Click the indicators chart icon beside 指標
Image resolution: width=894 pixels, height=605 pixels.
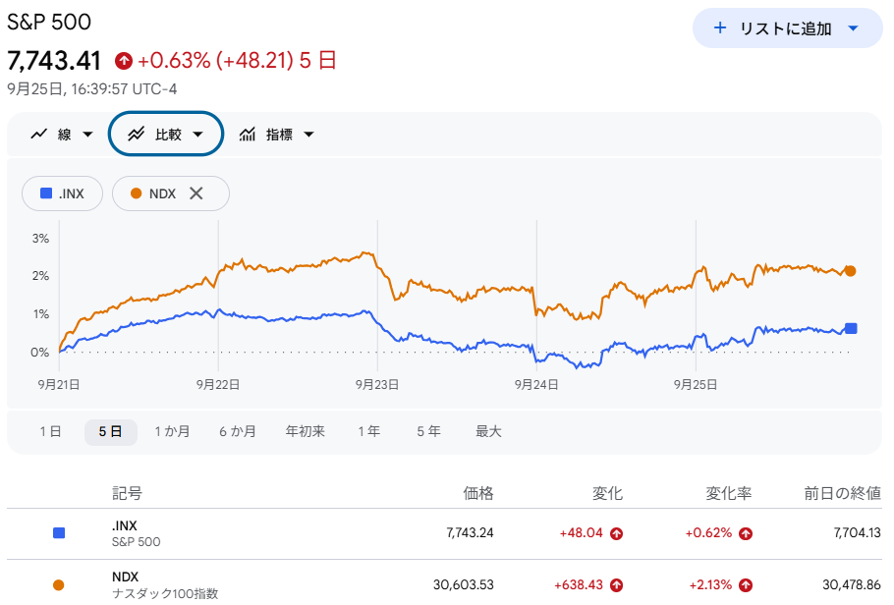[247, 134]
